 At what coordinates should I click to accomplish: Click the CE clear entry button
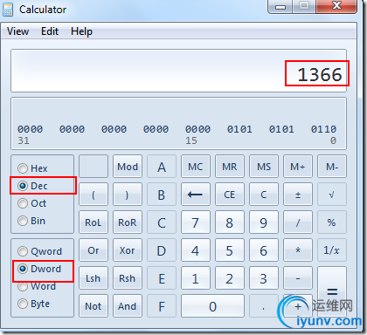pos(230,195)
